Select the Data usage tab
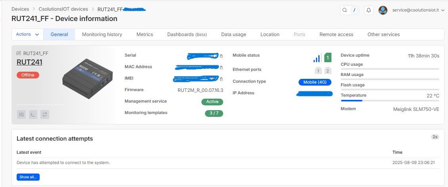Image resolution: width=448 pixels, height=187 pixels. point(234,34)
